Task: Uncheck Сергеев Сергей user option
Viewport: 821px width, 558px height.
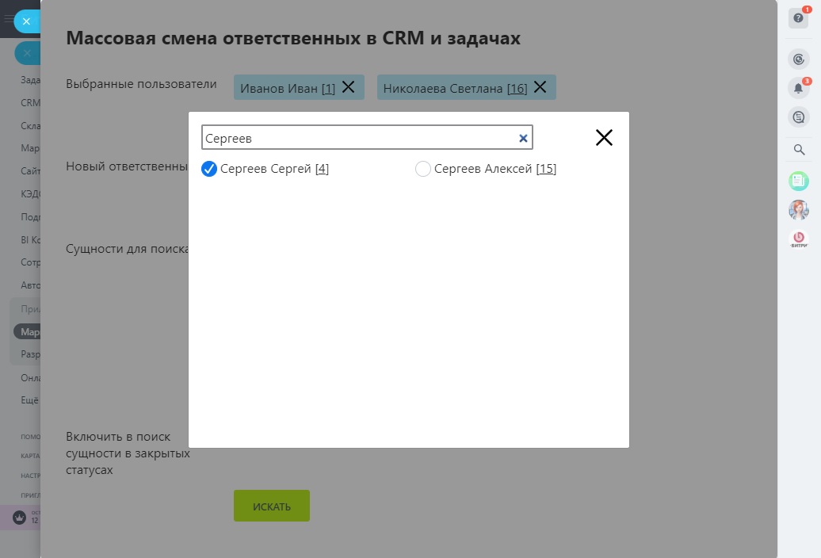Action: click(209, 169)
